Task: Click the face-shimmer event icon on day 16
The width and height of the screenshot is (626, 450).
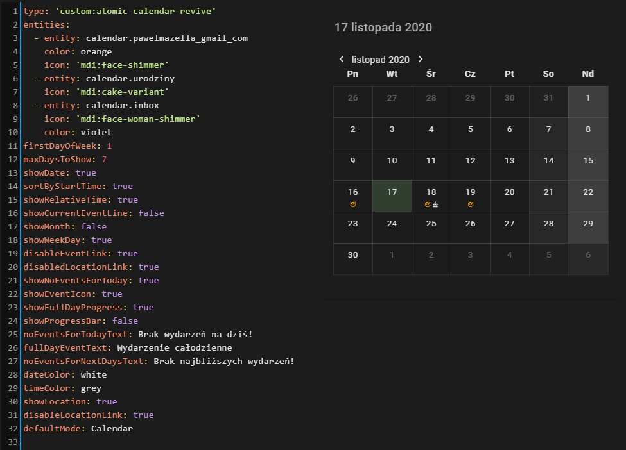Action: (352, 204)
